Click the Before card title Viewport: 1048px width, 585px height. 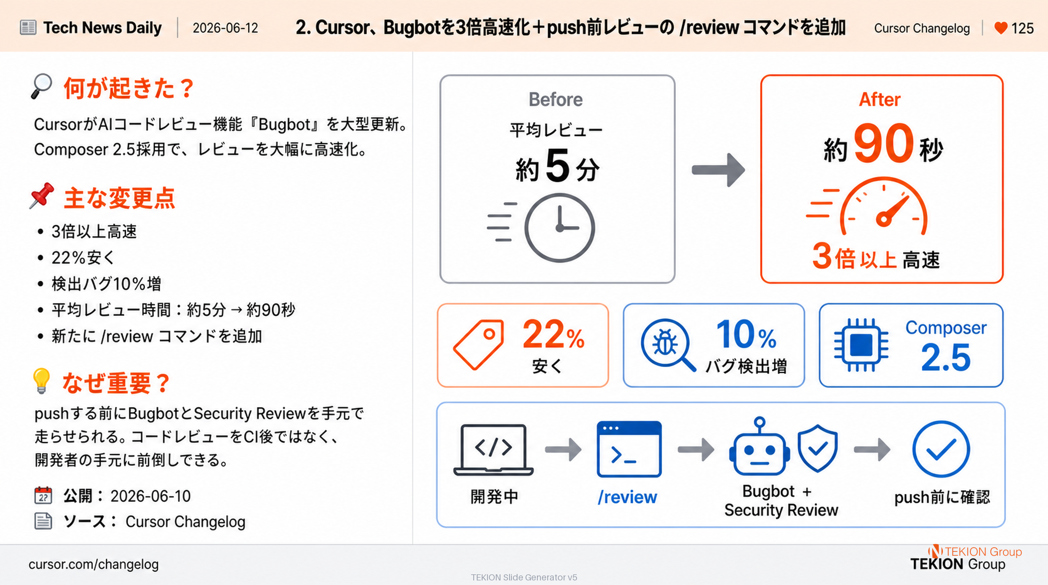coord(556,99)
